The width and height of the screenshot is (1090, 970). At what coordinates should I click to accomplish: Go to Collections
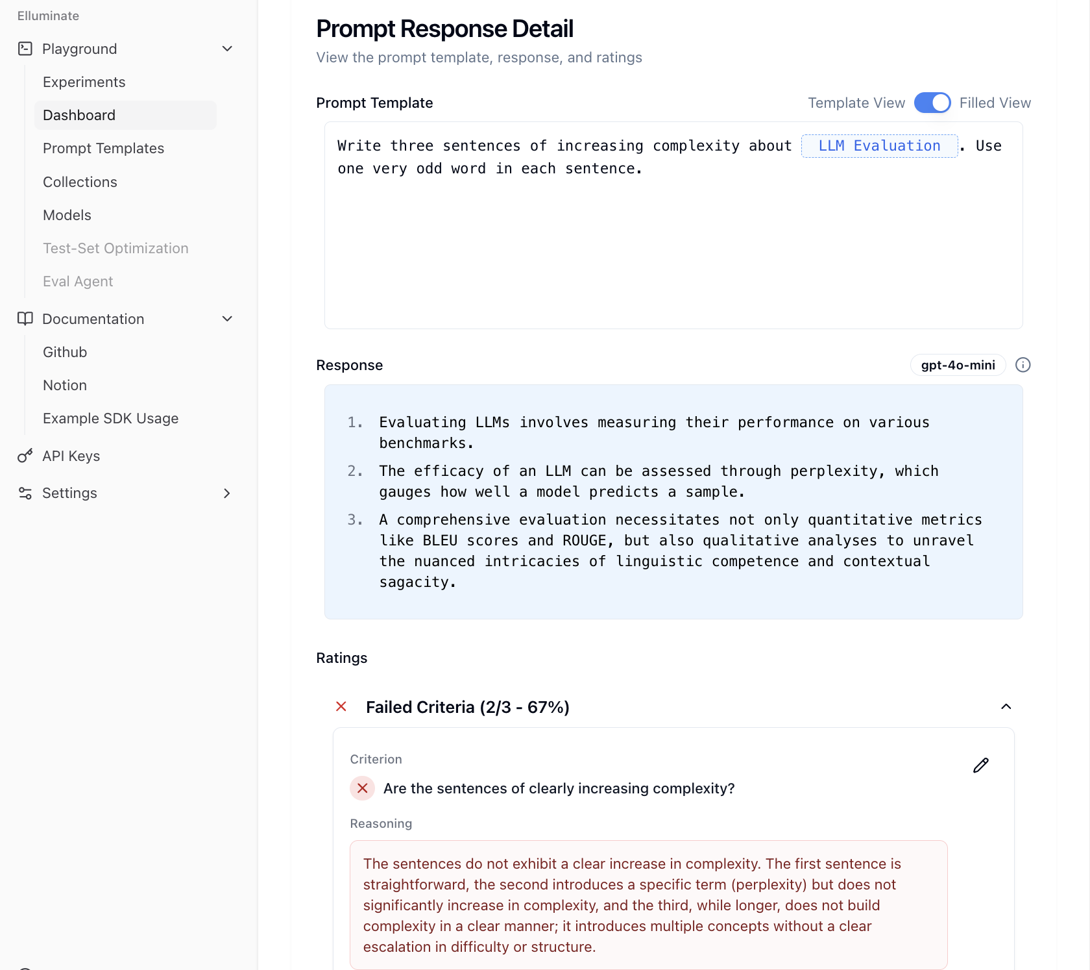click(x=80, y=182)
